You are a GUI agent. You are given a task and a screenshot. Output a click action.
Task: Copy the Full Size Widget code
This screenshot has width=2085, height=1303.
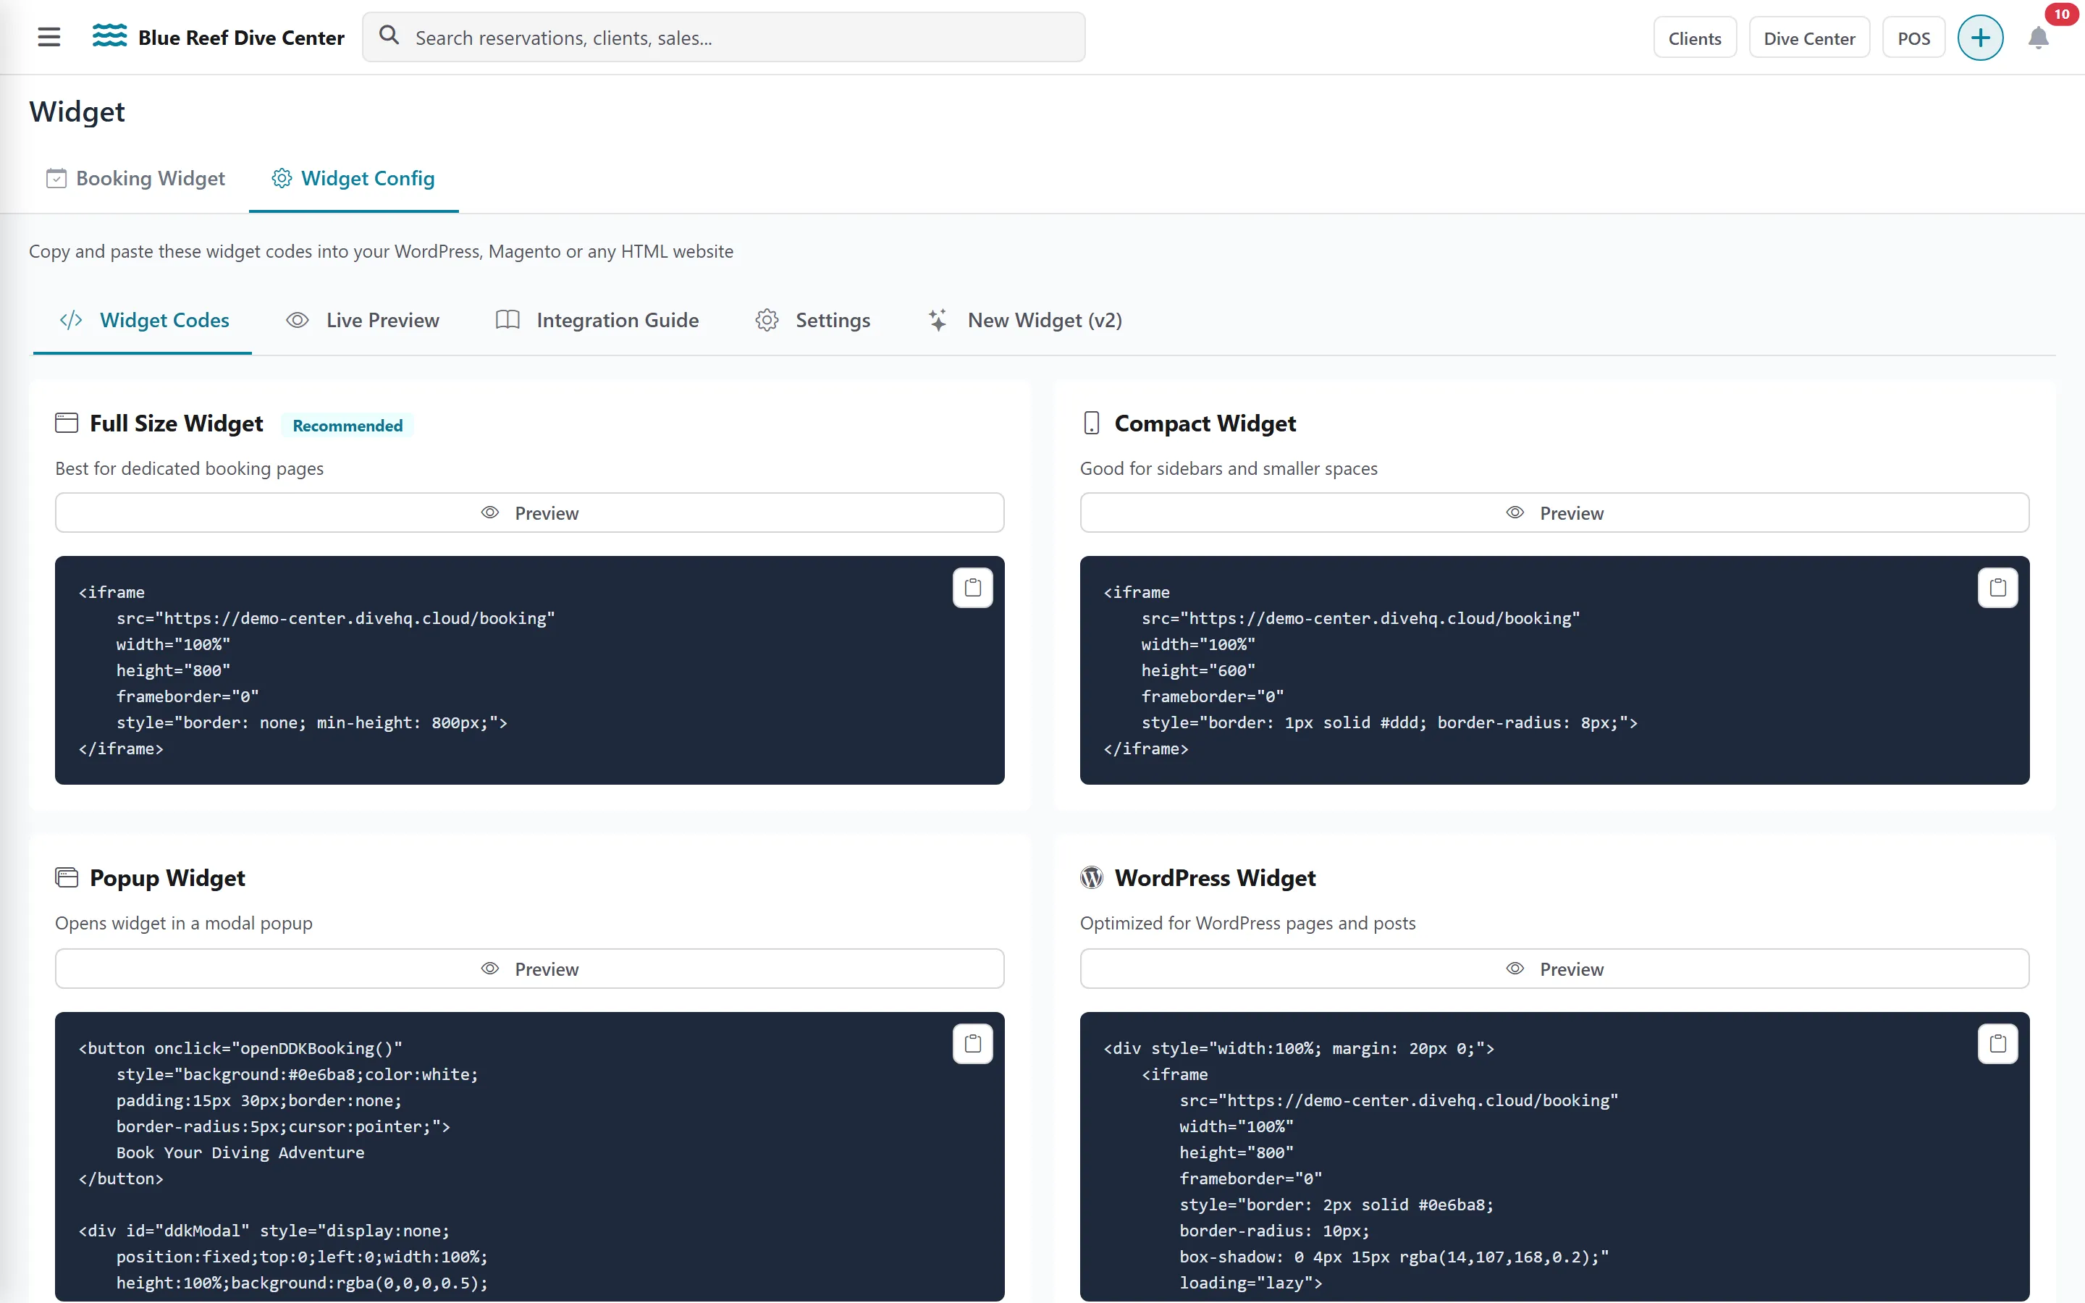[973, 588]
